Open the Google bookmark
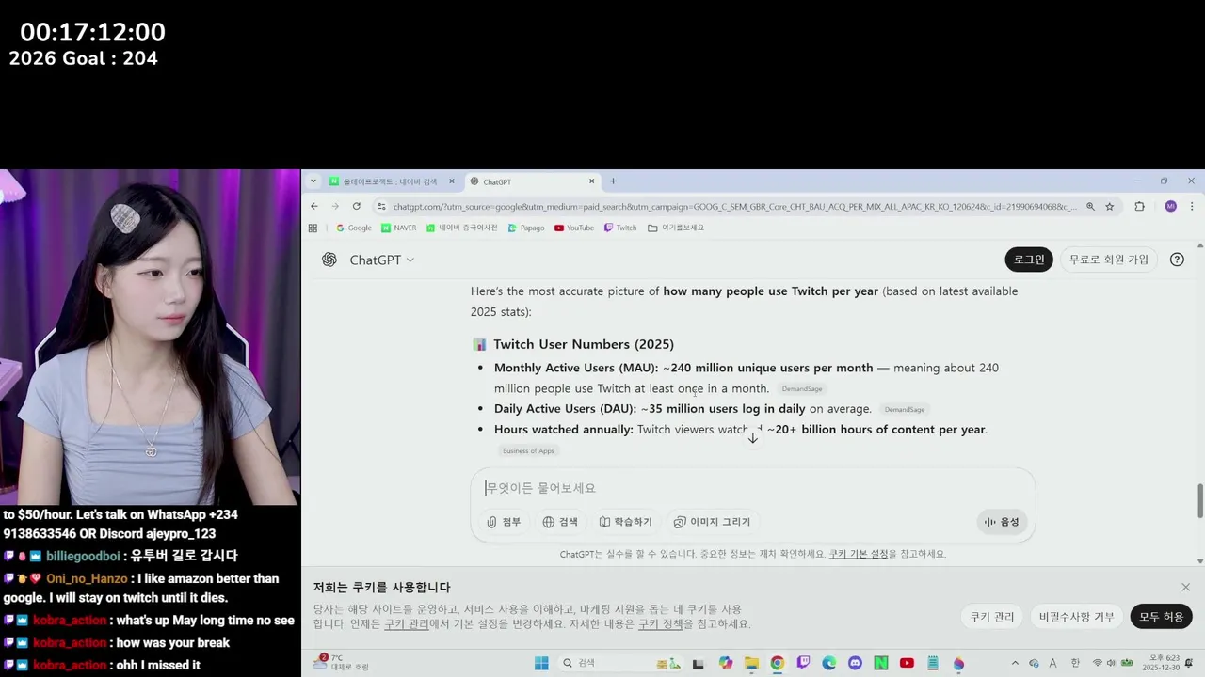 pos(354,228)
